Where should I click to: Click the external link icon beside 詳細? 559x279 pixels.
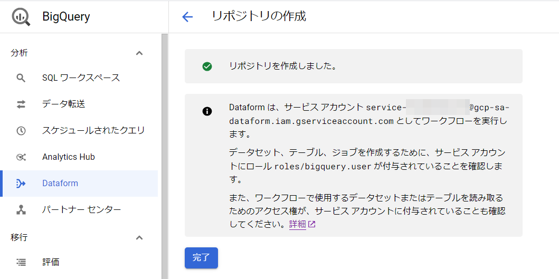tap(312, 225)
